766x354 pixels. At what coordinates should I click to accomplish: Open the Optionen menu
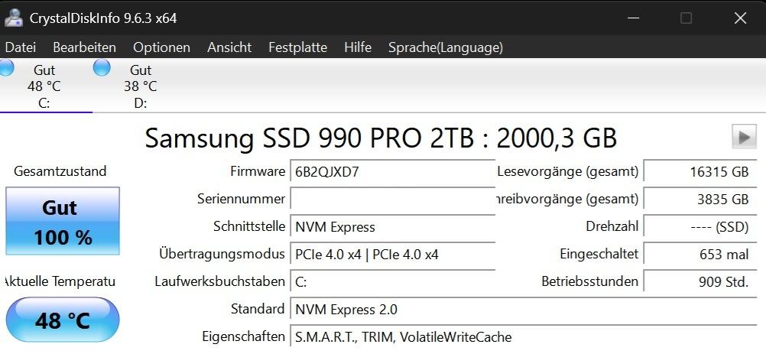(x=161, y=47)
